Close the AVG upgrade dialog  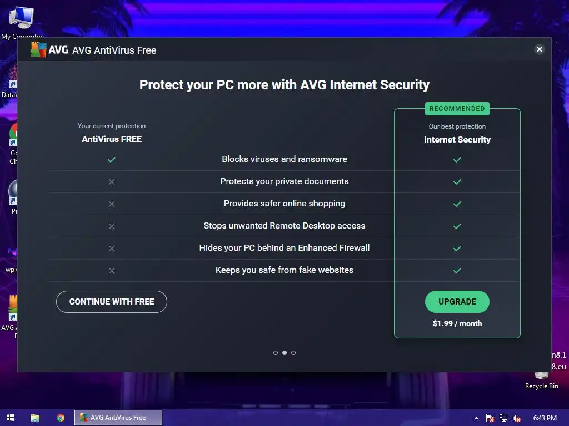[x=539, y=49]
